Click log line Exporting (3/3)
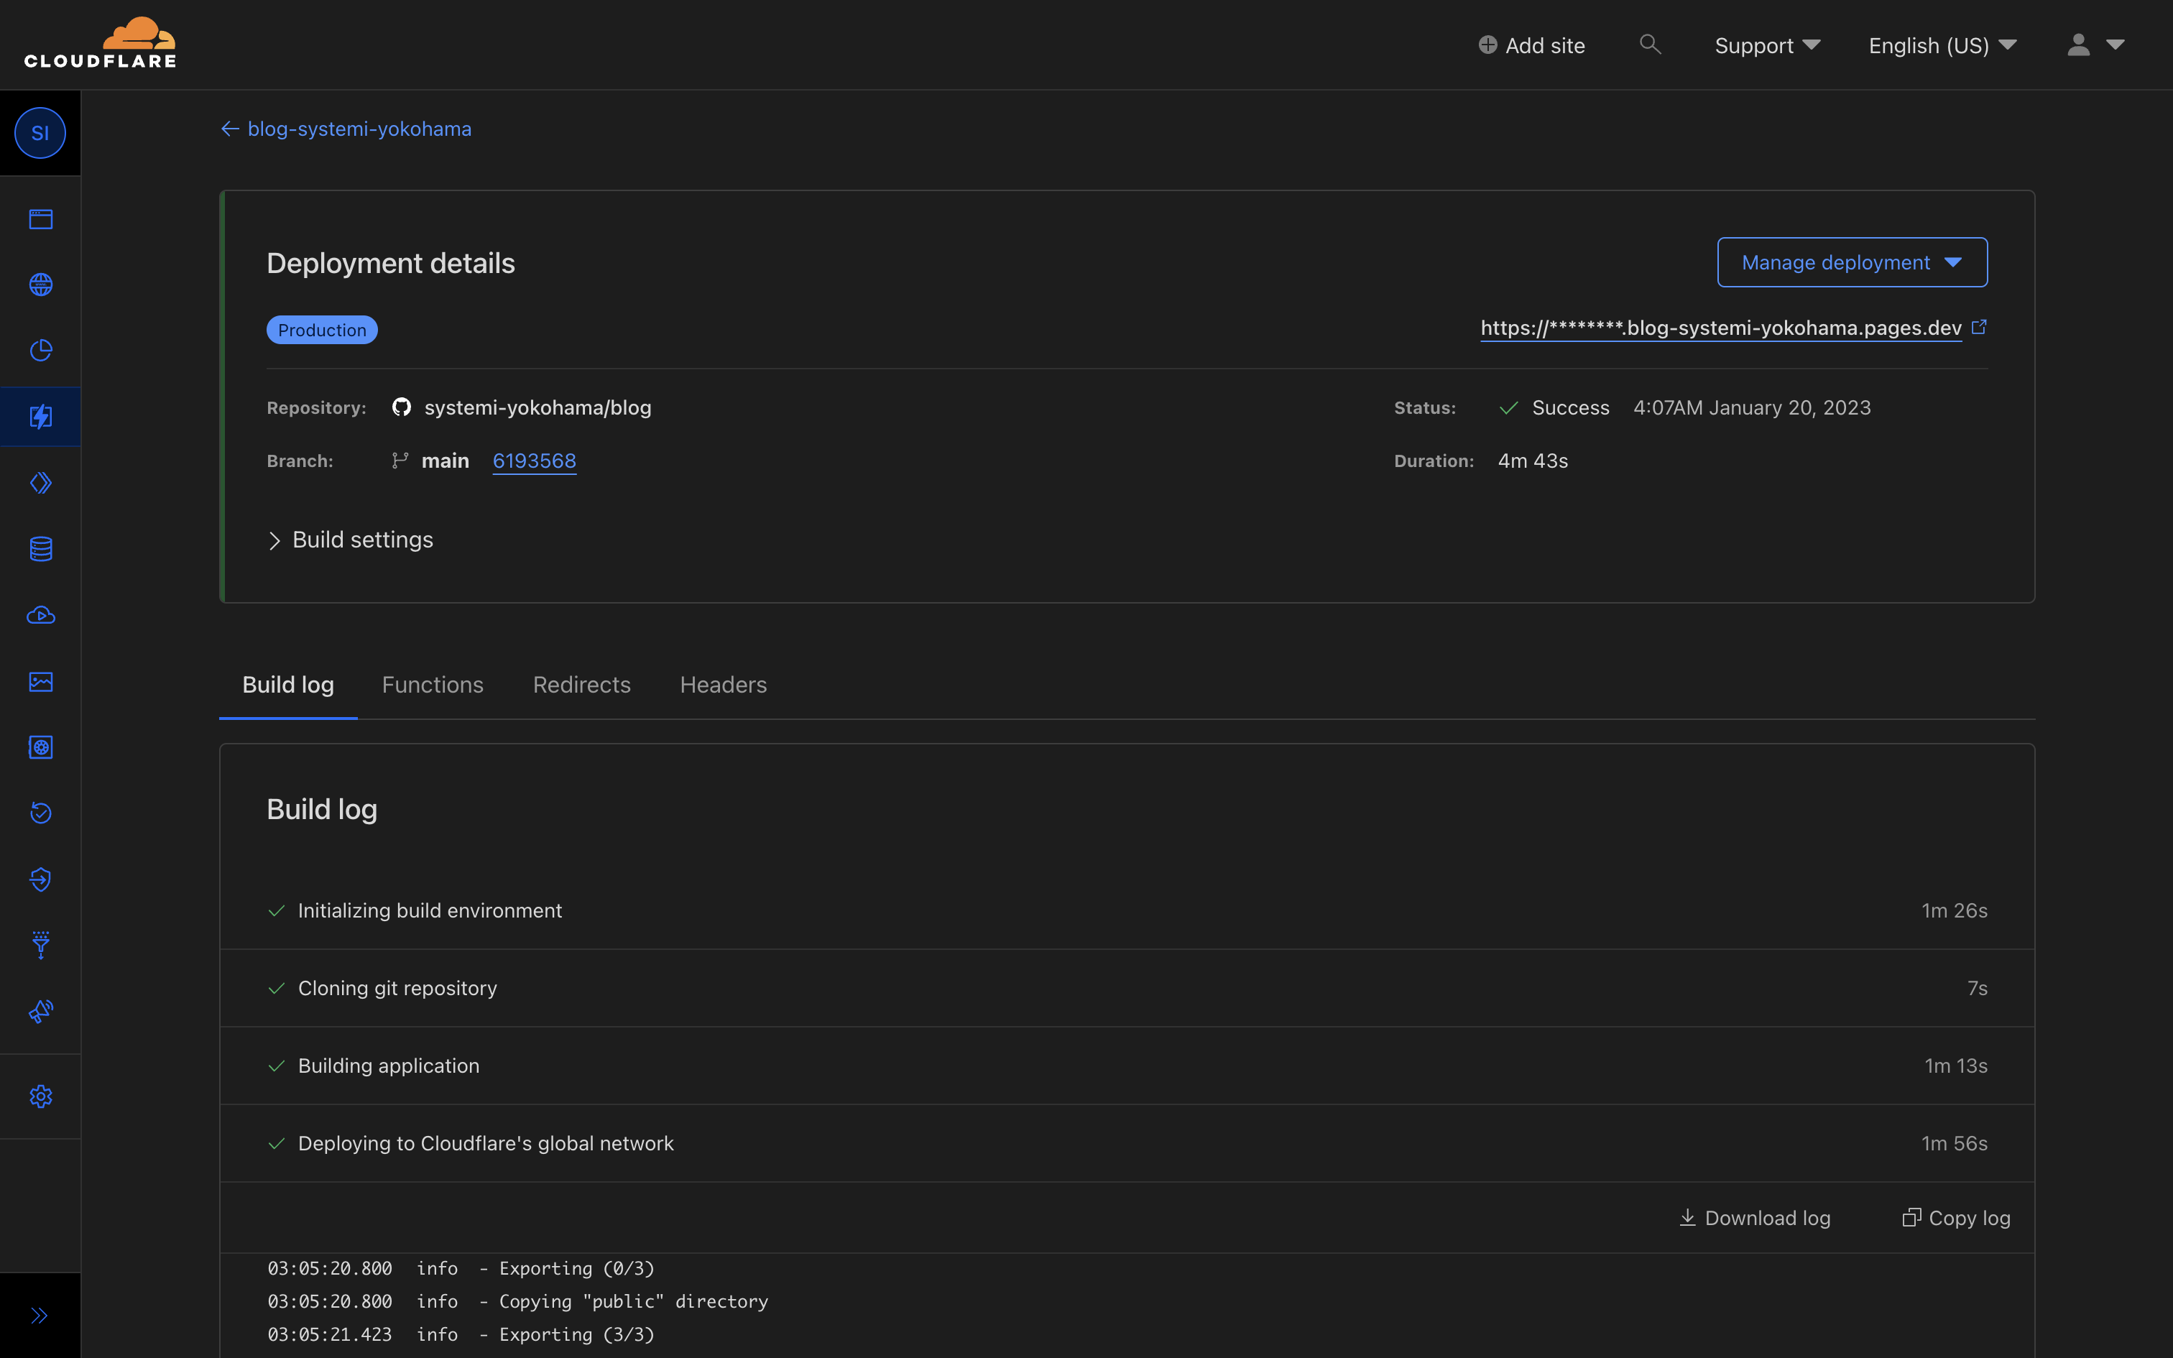Screen dimensions: 2173x1358 click(x=461, y=1335)
